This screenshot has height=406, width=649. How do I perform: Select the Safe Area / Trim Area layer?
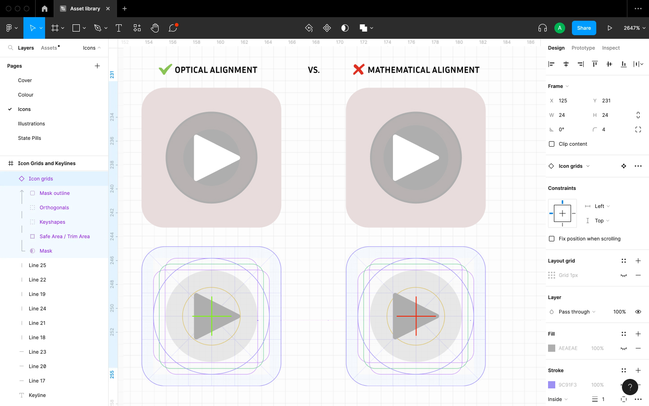coord(64,236)
